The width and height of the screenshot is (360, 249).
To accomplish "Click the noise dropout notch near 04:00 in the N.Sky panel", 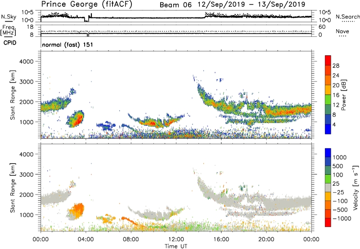I will [86, 20].
